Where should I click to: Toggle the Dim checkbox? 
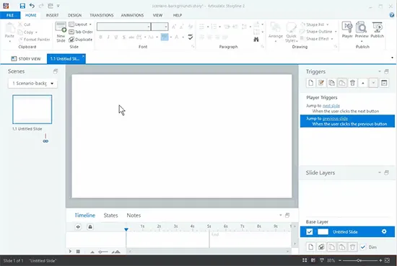click(x=363, y=247)
